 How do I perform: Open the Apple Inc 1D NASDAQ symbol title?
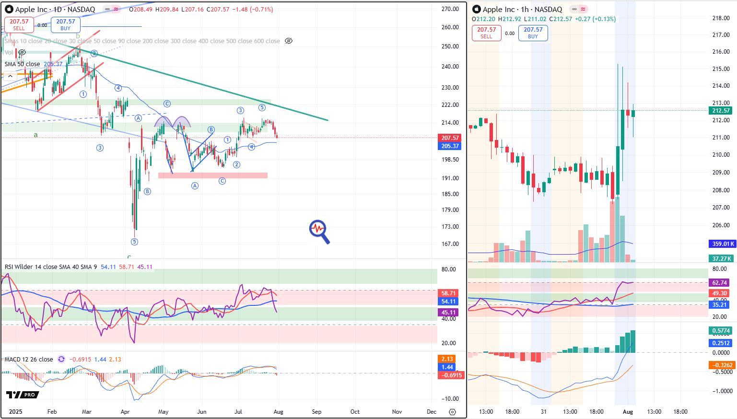[x=55, y=9]
